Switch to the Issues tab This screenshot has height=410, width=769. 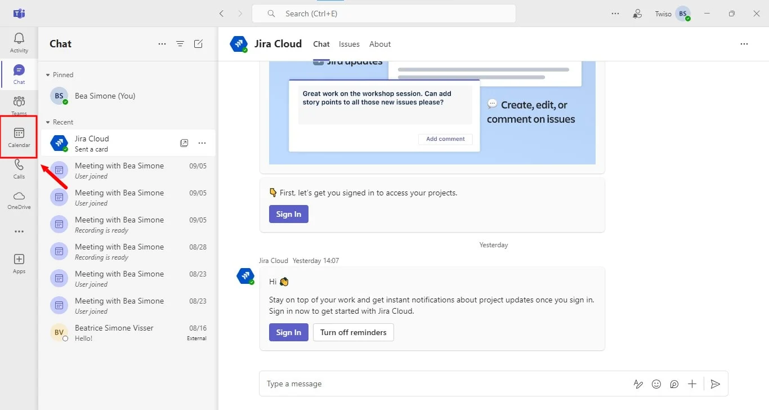(349, 44)
